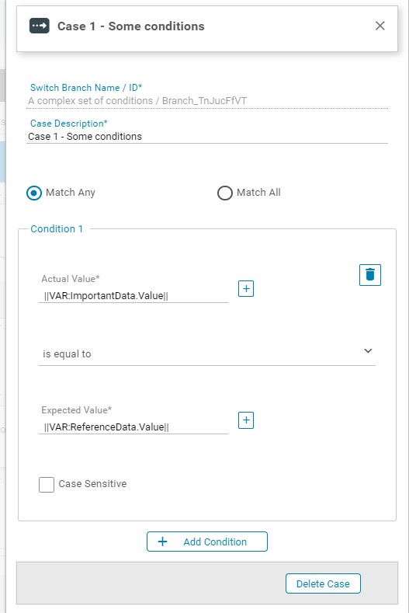Edit the Actual Value ImportantData field

coord(133,295)
